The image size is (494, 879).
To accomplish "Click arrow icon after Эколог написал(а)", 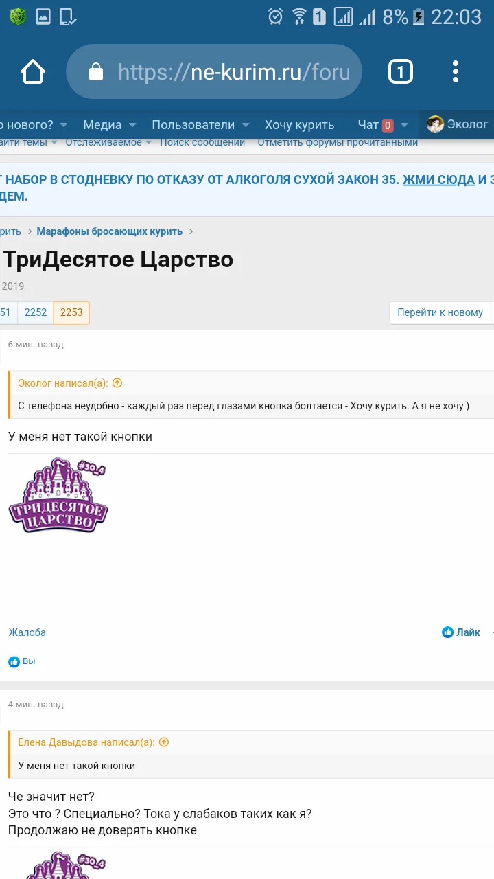I will [x=117, y=383].
